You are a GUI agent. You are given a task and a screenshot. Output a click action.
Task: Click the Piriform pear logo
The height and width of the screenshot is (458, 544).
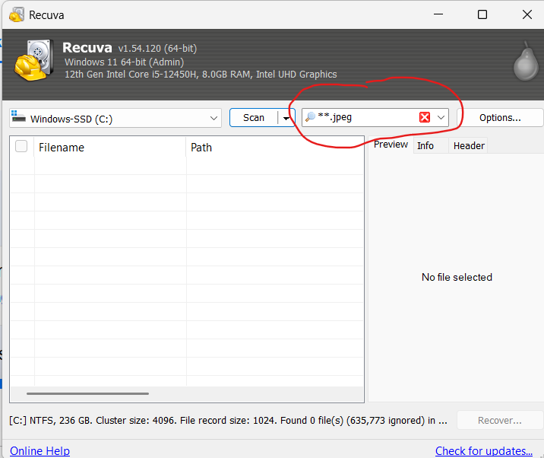(x=527, y=62)
